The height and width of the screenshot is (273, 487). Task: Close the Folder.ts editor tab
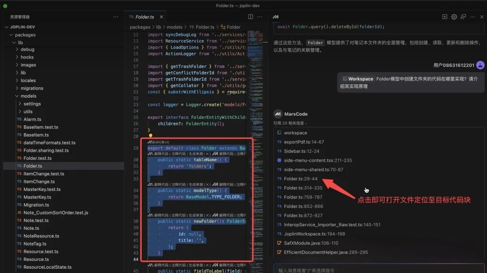(x=161, y=17)
